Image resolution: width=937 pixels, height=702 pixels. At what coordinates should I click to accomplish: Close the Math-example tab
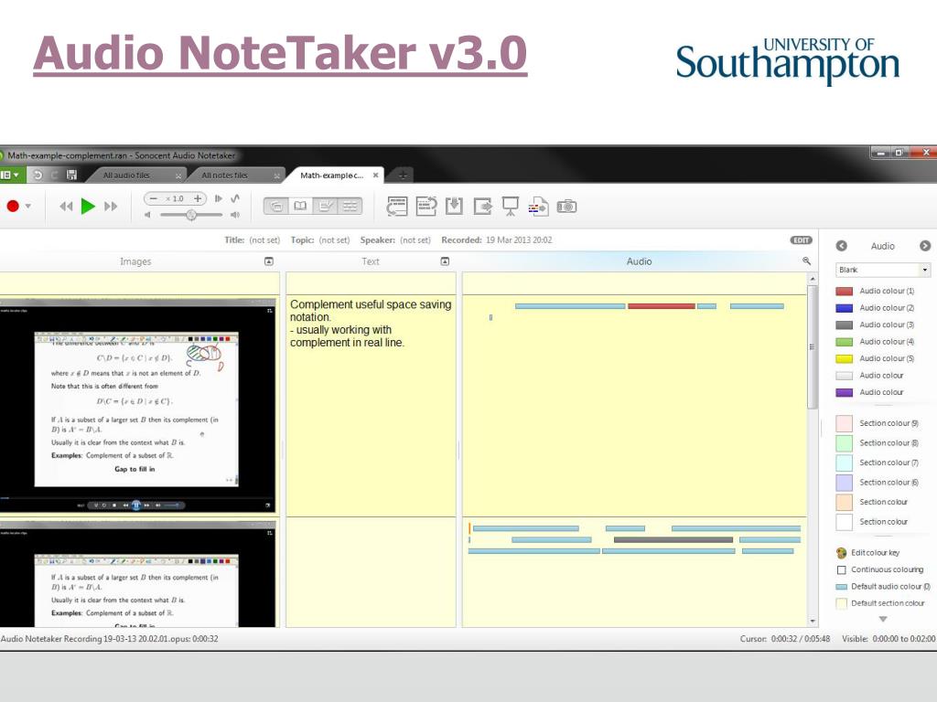[375, 175]
